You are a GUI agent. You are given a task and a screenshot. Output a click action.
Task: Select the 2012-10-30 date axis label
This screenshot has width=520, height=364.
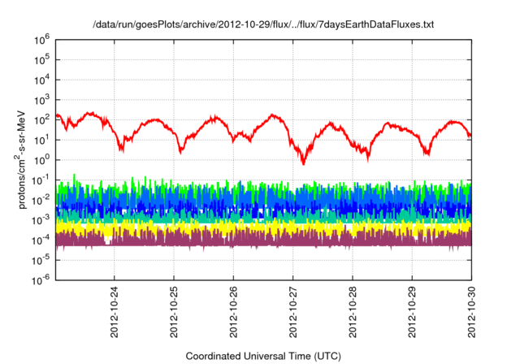[471, 312]
